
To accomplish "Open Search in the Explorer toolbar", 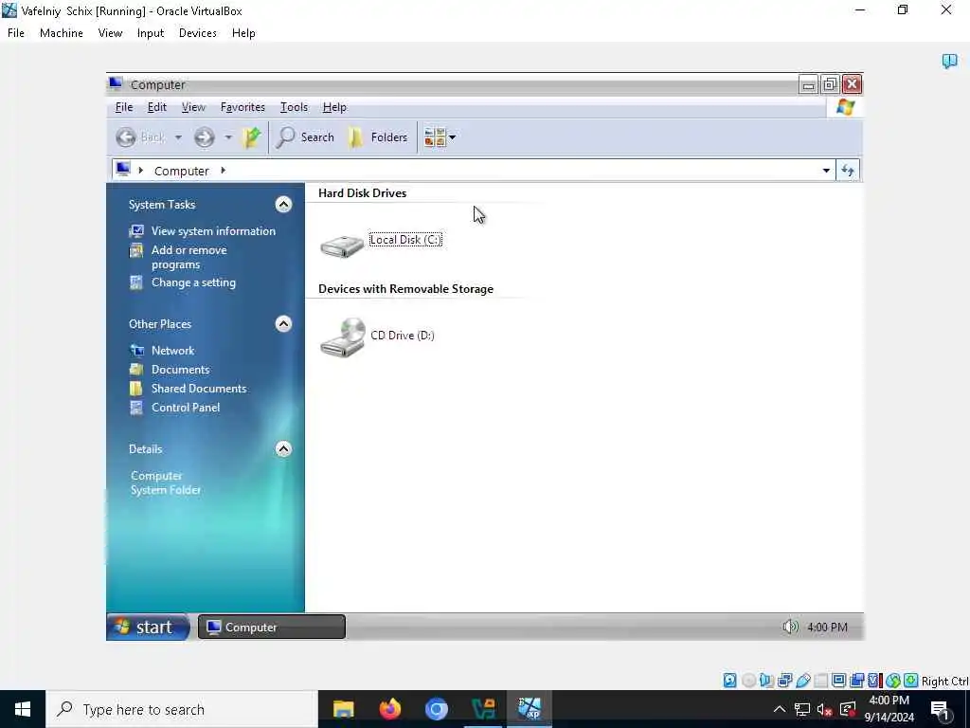I will [x=306, y=137].
